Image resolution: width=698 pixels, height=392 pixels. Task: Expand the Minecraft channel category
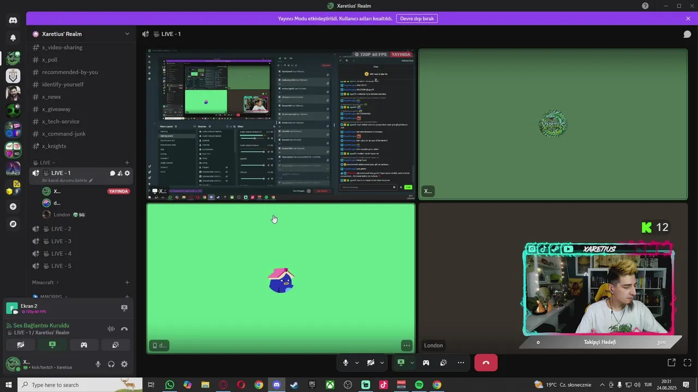point(45,283)
